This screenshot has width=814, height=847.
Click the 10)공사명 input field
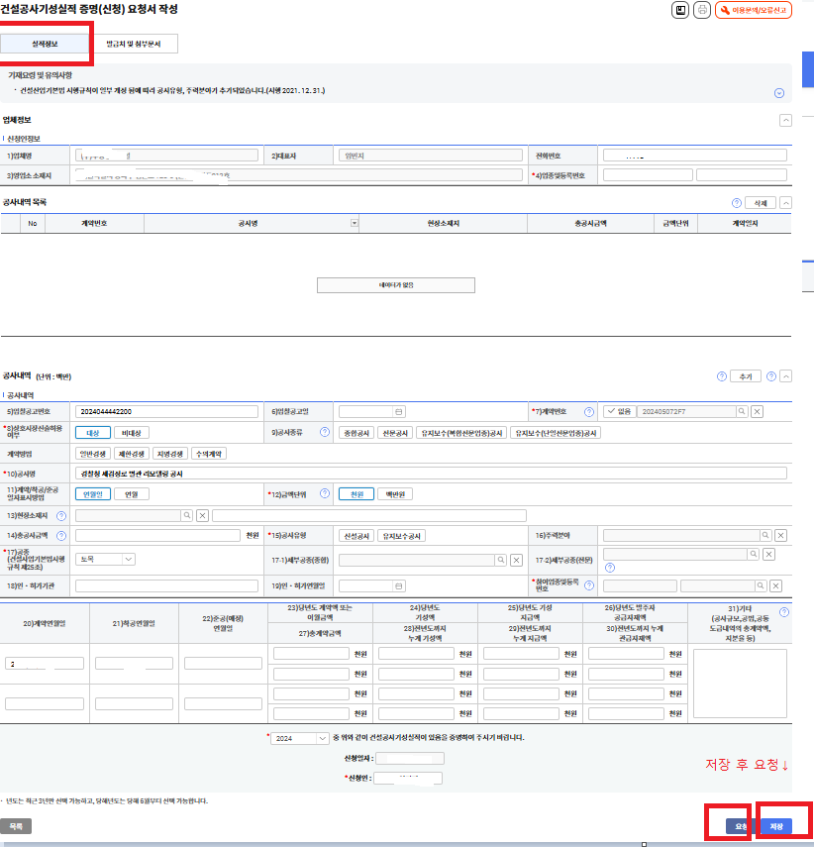click(431, 474)
